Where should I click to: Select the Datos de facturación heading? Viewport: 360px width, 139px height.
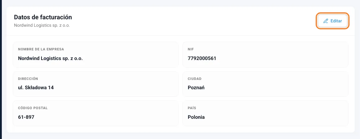click(43, 17)
